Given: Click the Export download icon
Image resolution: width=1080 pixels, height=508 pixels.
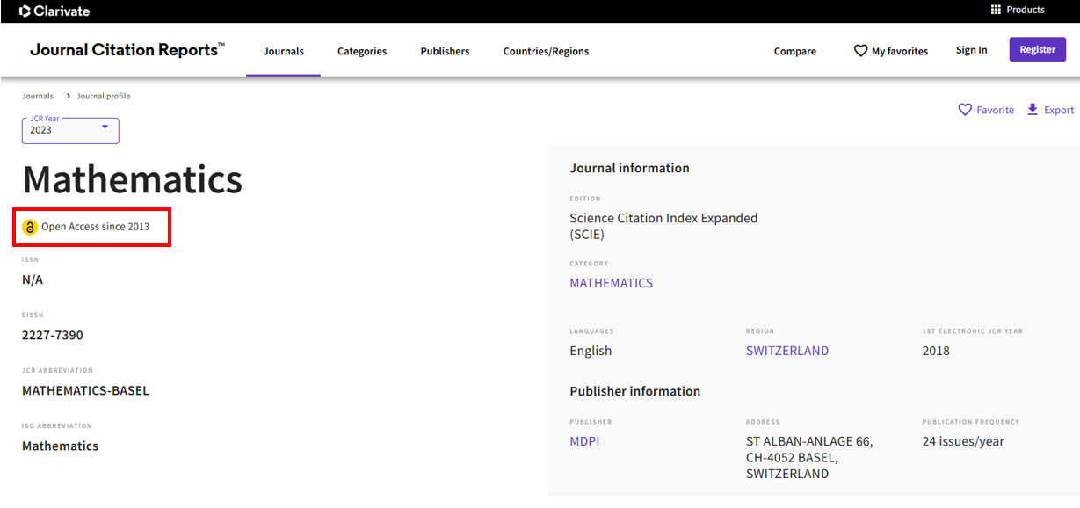Looking at the screenshot, I should tap(1033, 110).
